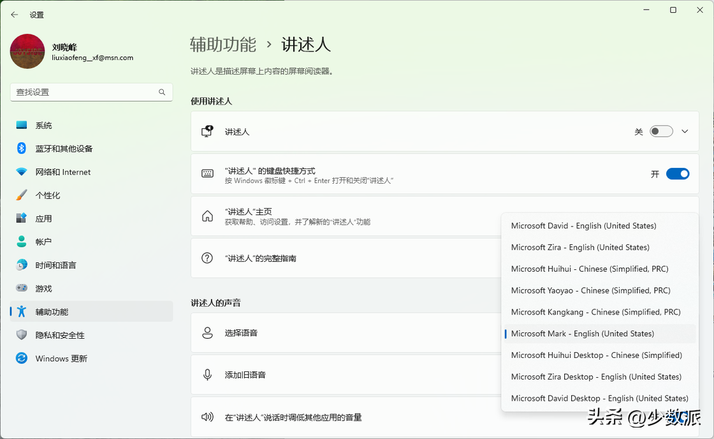Disable the 讲述人 keyboard shortcut toggle

[x=677, y=174]
